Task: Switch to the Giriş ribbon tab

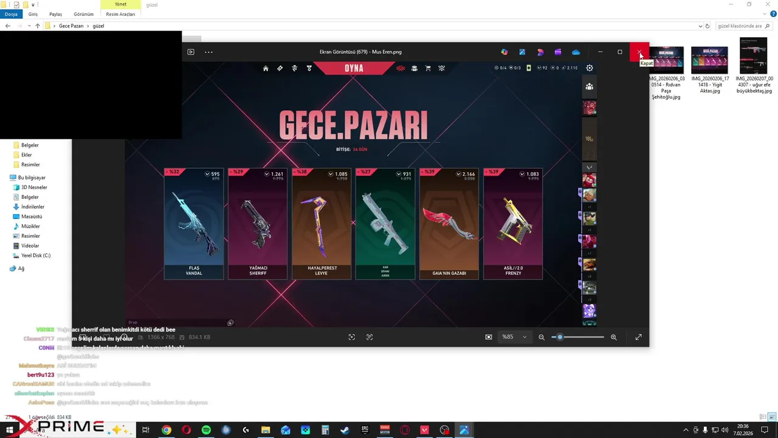Action: pos(33,14)
